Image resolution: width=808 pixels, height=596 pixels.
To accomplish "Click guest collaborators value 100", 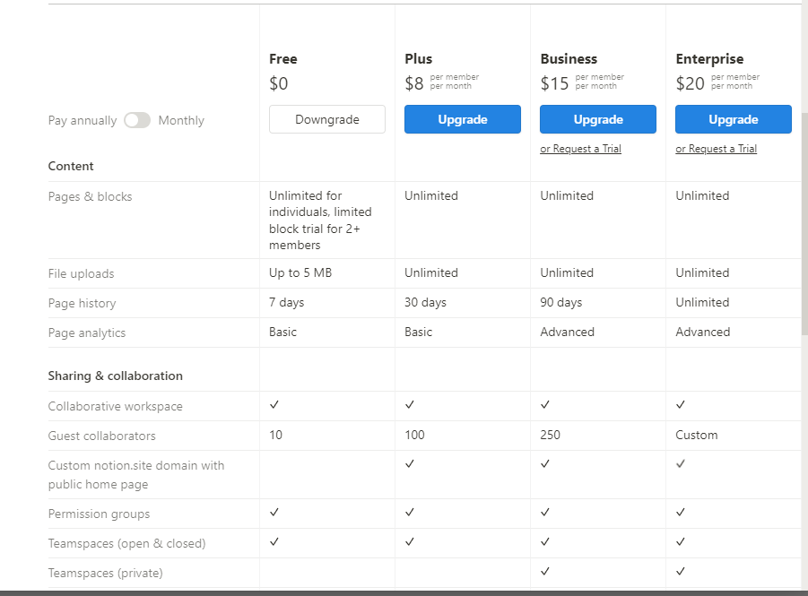I will click(x=414, y=435).
